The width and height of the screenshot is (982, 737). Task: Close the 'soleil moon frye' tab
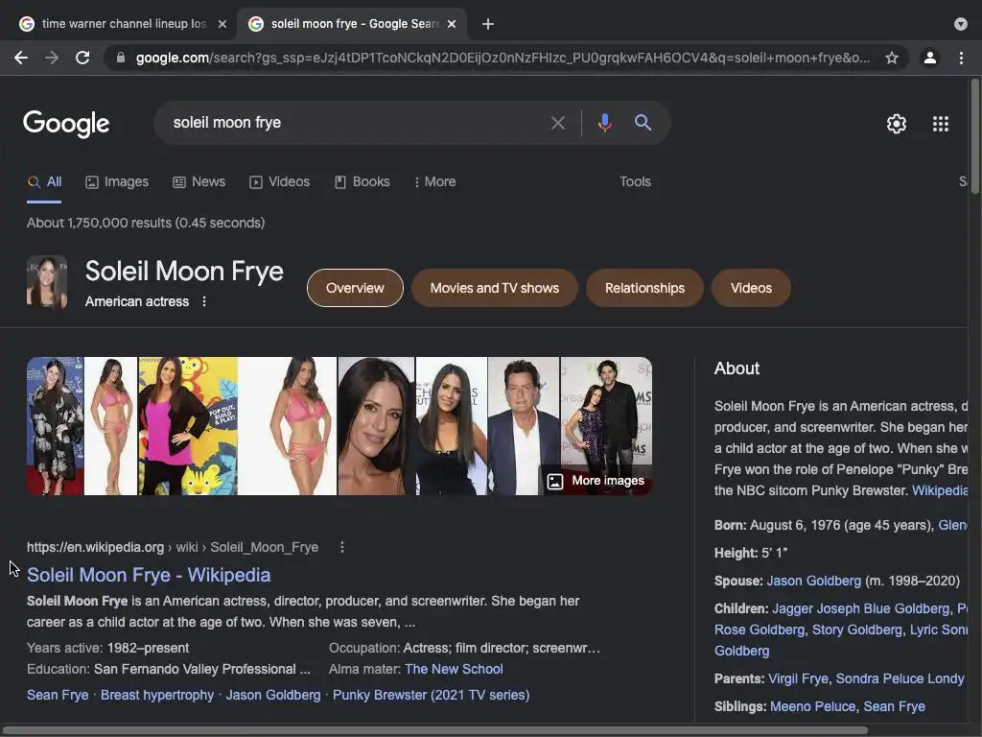(x=452, y=24)
